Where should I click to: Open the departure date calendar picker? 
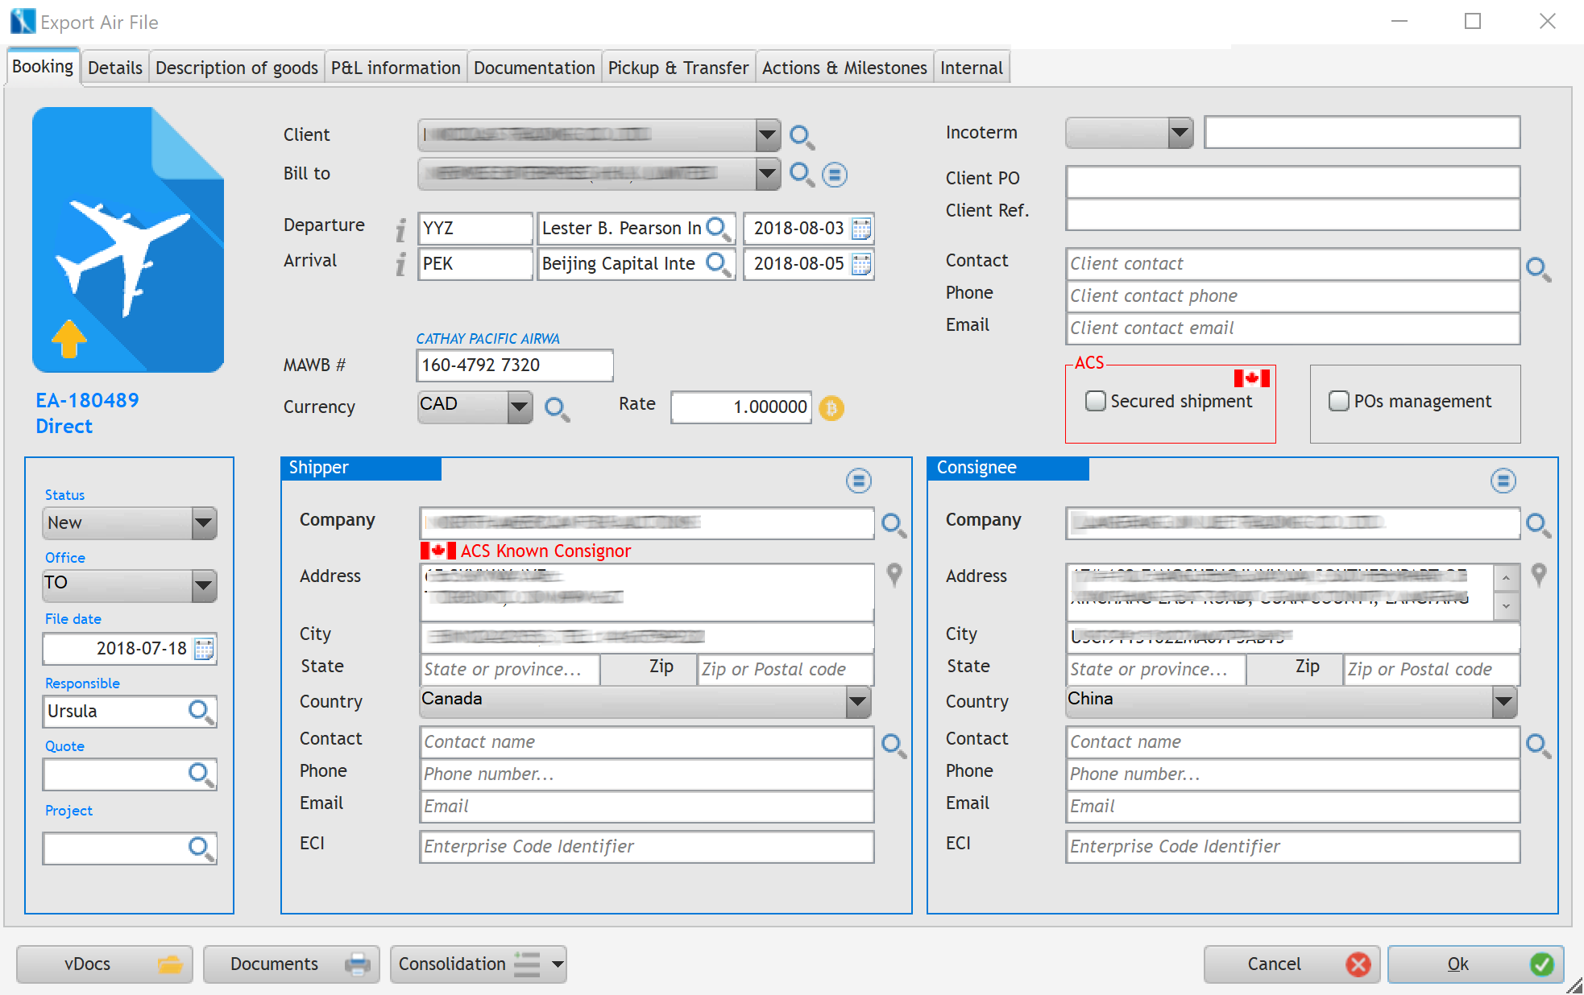(861, 229)
